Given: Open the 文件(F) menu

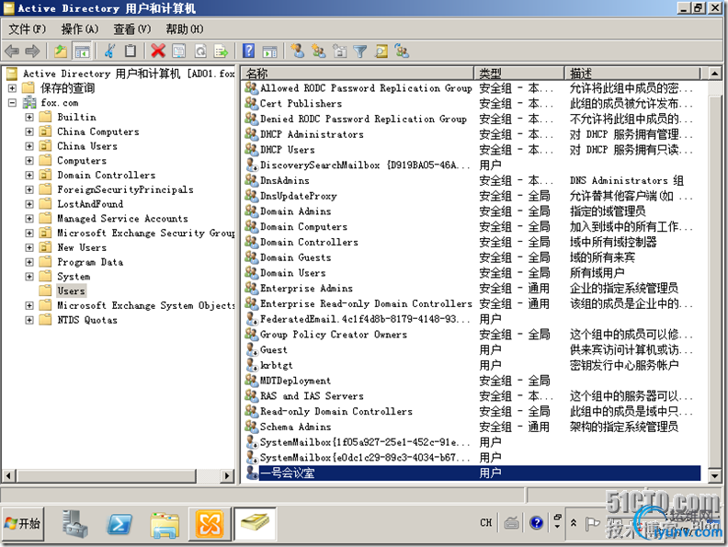Looking at the screenshot, I should coord(27,29).
